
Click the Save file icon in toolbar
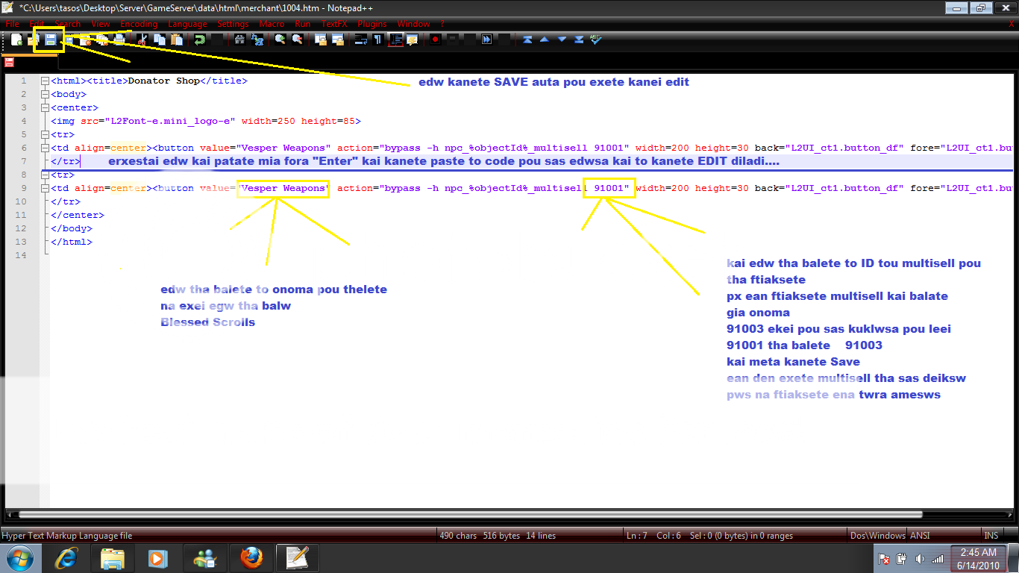coord(50,40)
